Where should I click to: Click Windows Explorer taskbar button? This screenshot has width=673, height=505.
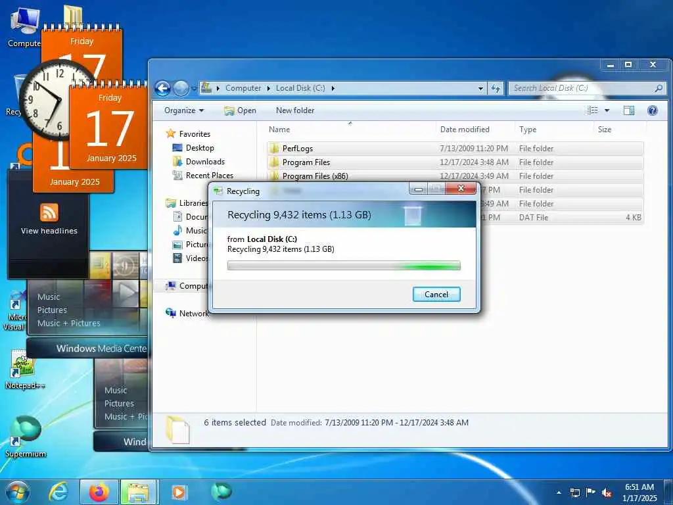[139, 492]
